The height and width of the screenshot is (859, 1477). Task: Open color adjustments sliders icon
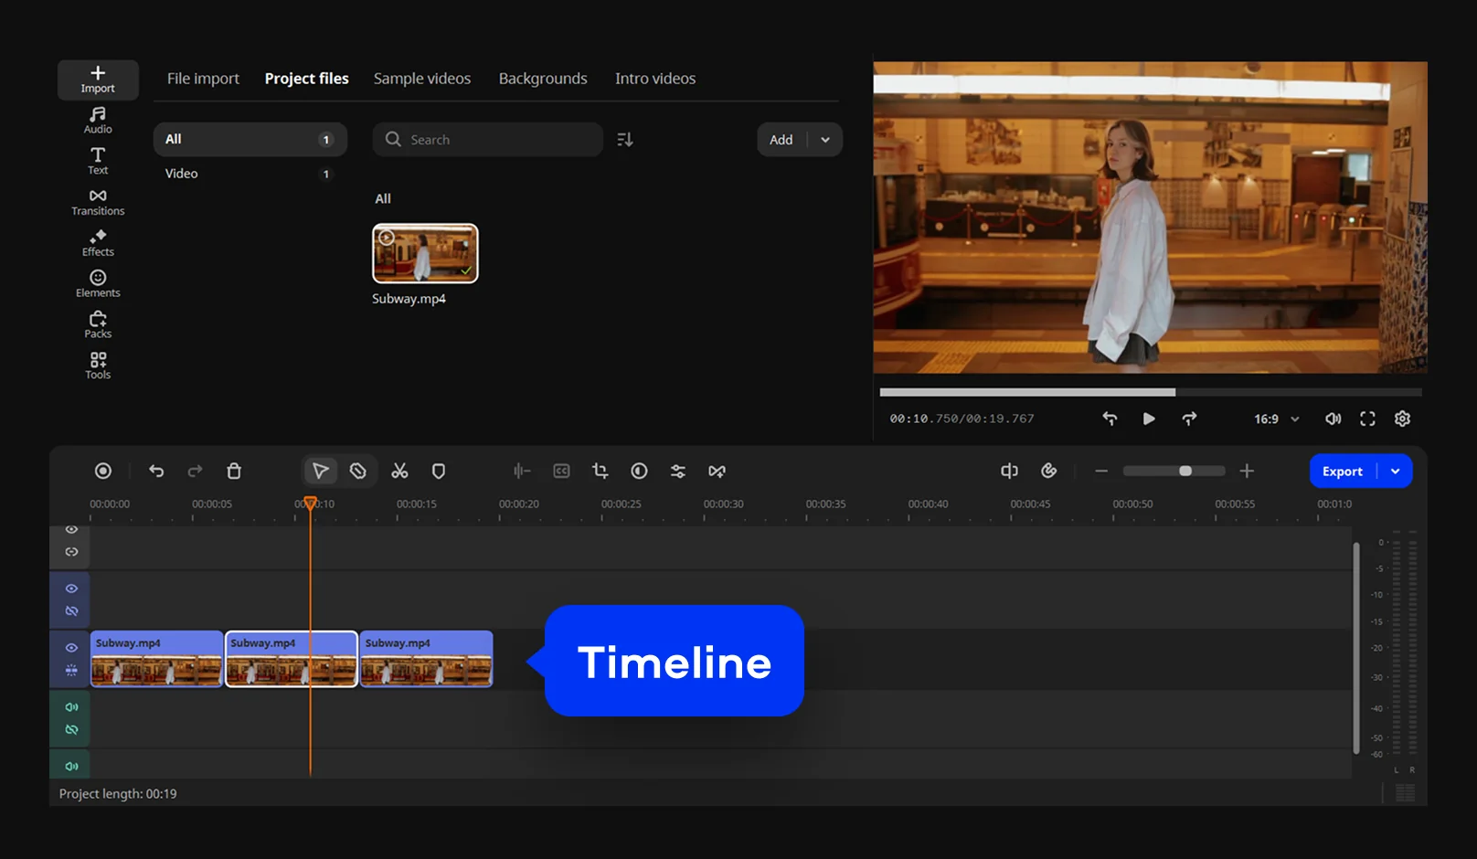(x=678, y=472)
